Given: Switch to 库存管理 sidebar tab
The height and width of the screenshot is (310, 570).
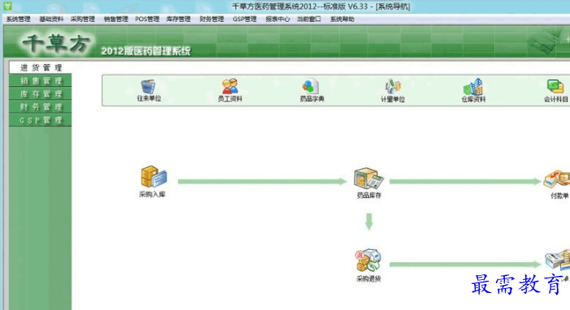Looking at the screenshot, I should [x=41, y=93].
